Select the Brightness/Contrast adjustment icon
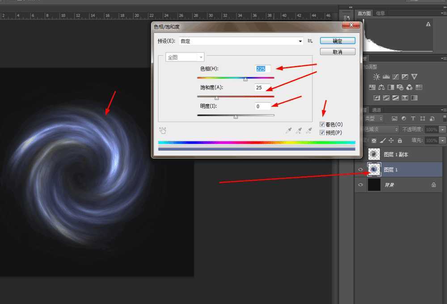 [377, 77]
